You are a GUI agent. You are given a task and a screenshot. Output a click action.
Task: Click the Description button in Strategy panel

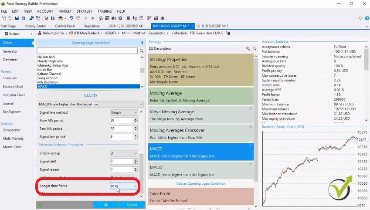tap(160, 48)
